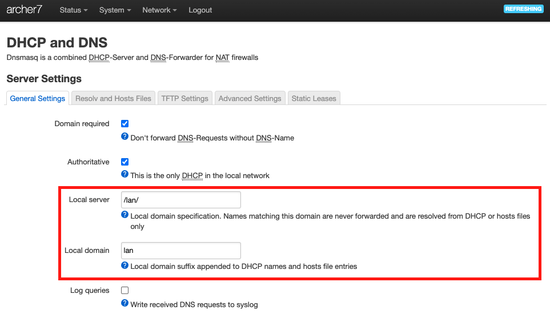Click the Local server label
This screenshot has width=550, height=314.
click(89, 200)
